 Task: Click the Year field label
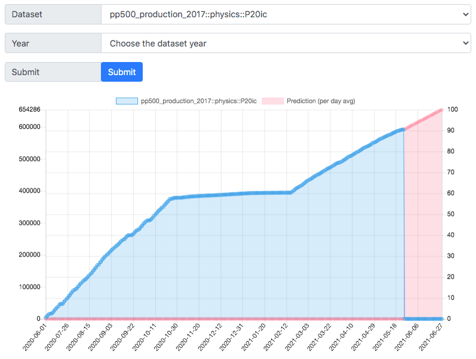pyautogui.click(x=20, y=44)
